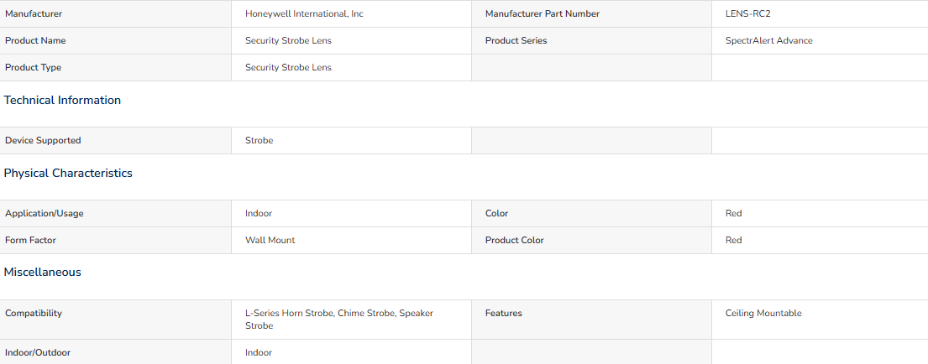The height and width of the screenshot is (364, 928).
Task: Click the Technical Information section heading
Action: pos(62,101)
